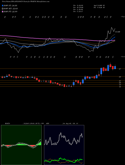
Task: Click inside the MACD histogram chart
Action: (x=21, y=145)
